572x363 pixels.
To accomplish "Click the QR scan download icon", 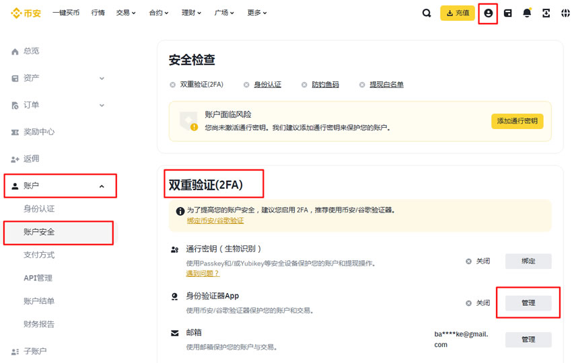I will (x=546, y=13).
